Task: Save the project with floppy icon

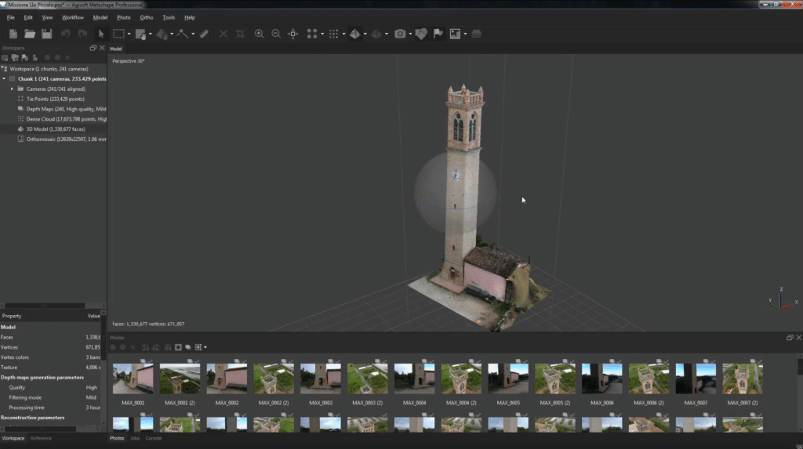Action: pyautogui.click(x=46, y=34)
